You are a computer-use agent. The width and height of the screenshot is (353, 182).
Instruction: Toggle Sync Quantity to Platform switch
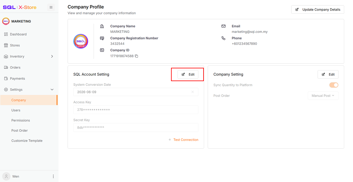point(334,85)
